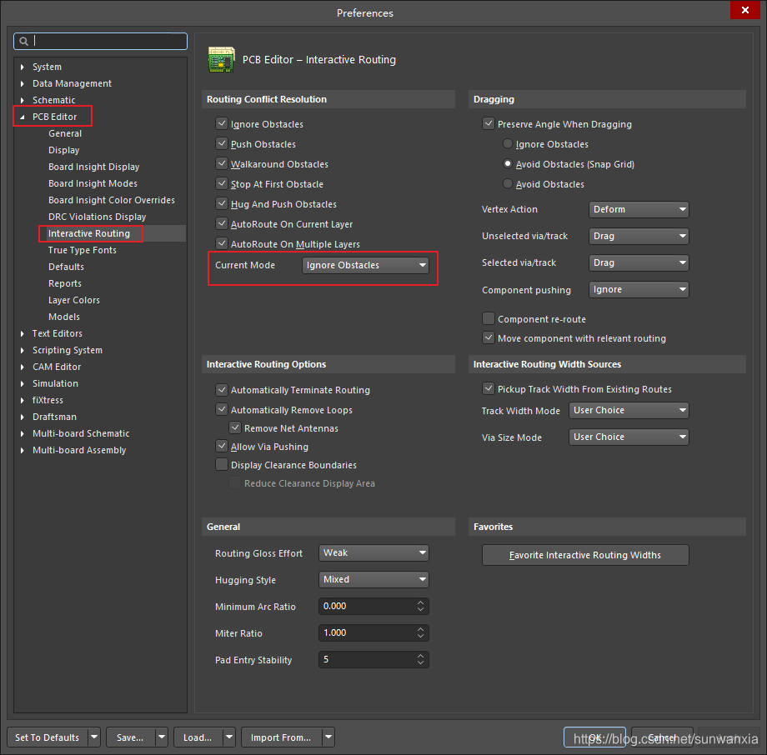The height and width of the screenshot is (755, 767).
Task: Open the Unselected via/track dropdown
Action: click(x=639, y=236)
